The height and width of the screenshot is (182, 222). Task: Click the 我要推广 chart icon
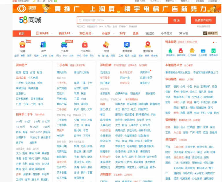pyautogui.click(x=205, y=33)
